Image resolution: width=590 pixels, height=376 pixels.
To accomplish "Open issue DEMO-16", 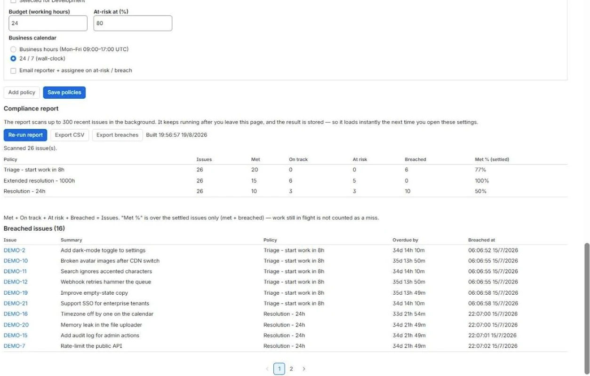I will point(16,314).
